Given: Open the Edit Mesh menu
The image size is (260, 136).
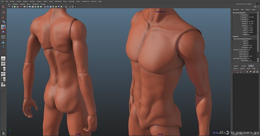Looking at the screenshot, I should pyautogui.click(x=58, y=1).
